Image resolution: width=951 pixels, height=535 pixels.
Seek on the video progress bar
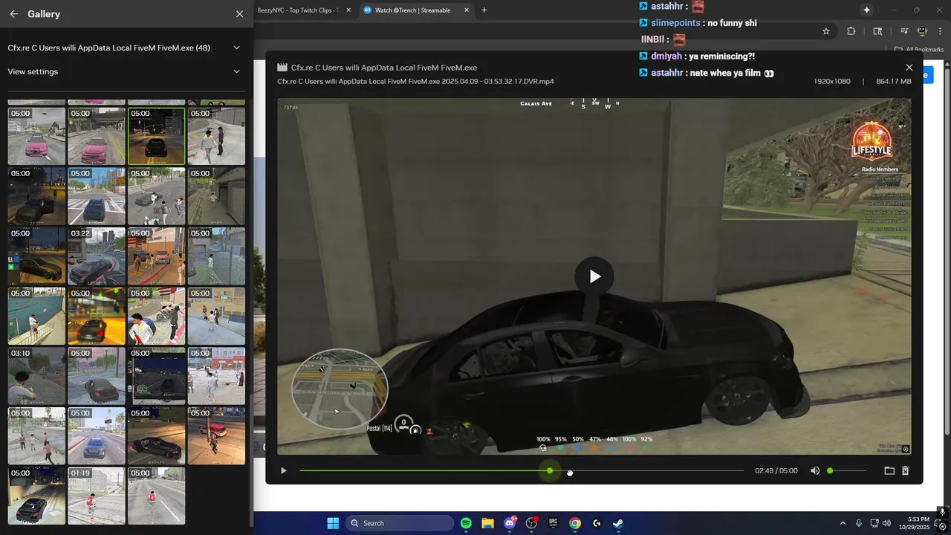coord(522,470)
